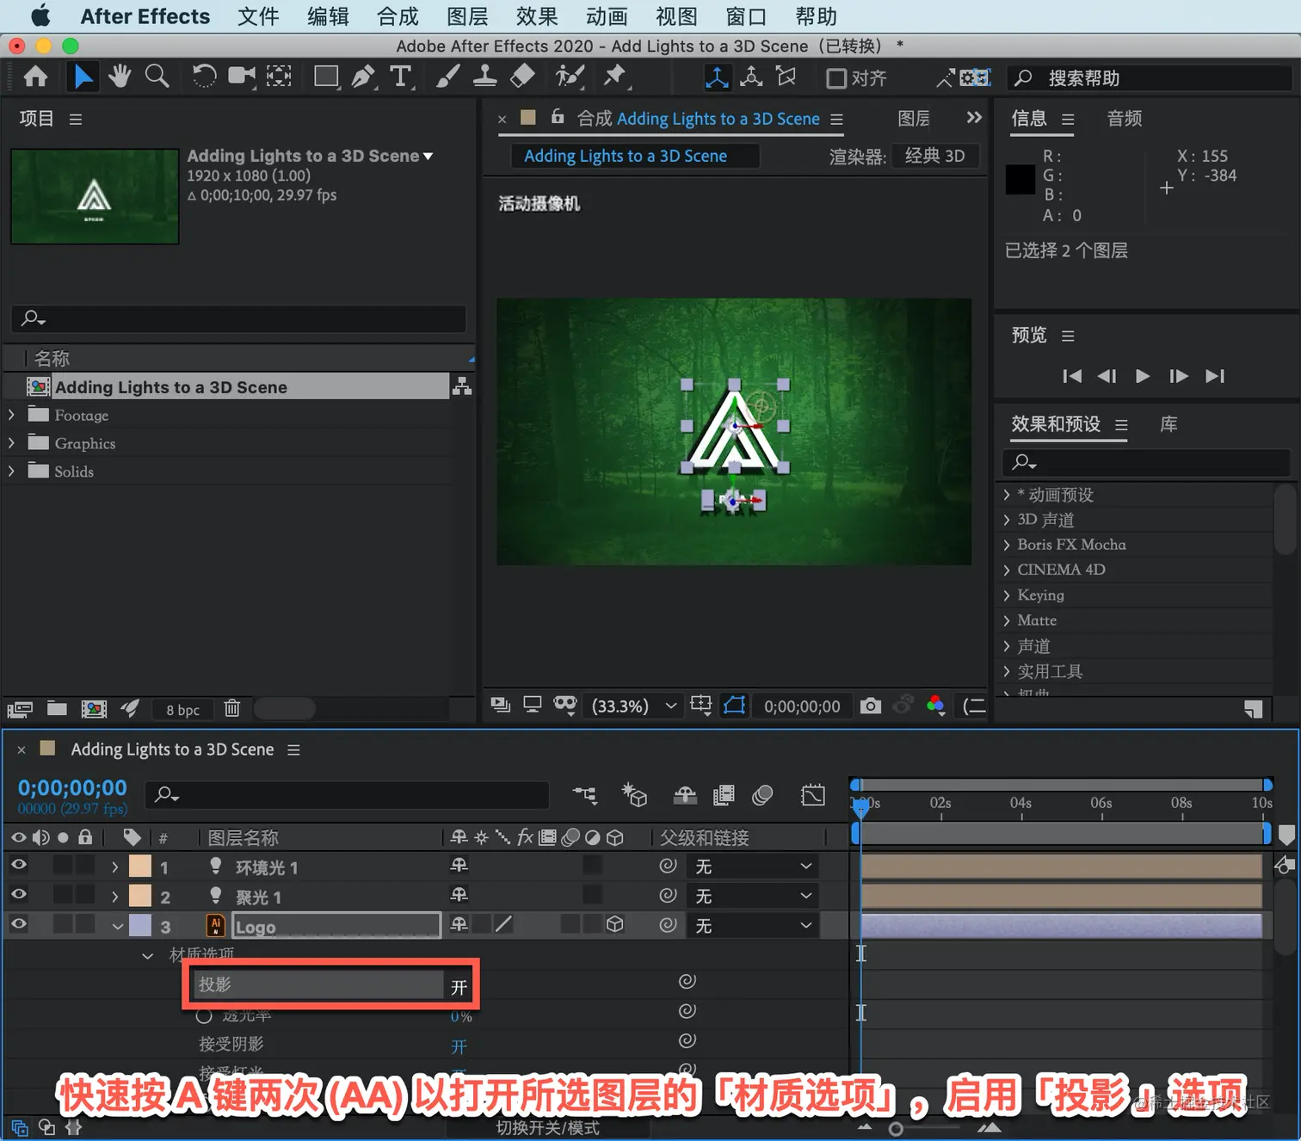Open the show channel color icon

click(936, 706)
